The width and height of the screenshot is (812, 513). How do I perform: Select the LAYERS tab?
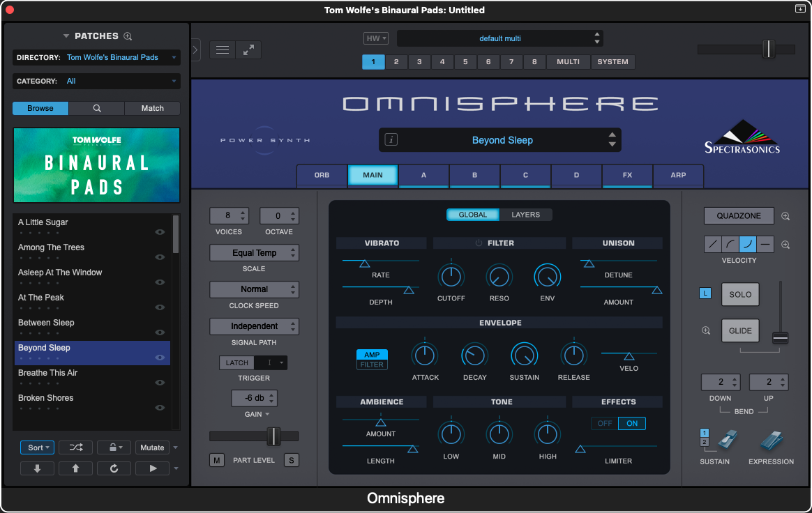tap(525, 215)
